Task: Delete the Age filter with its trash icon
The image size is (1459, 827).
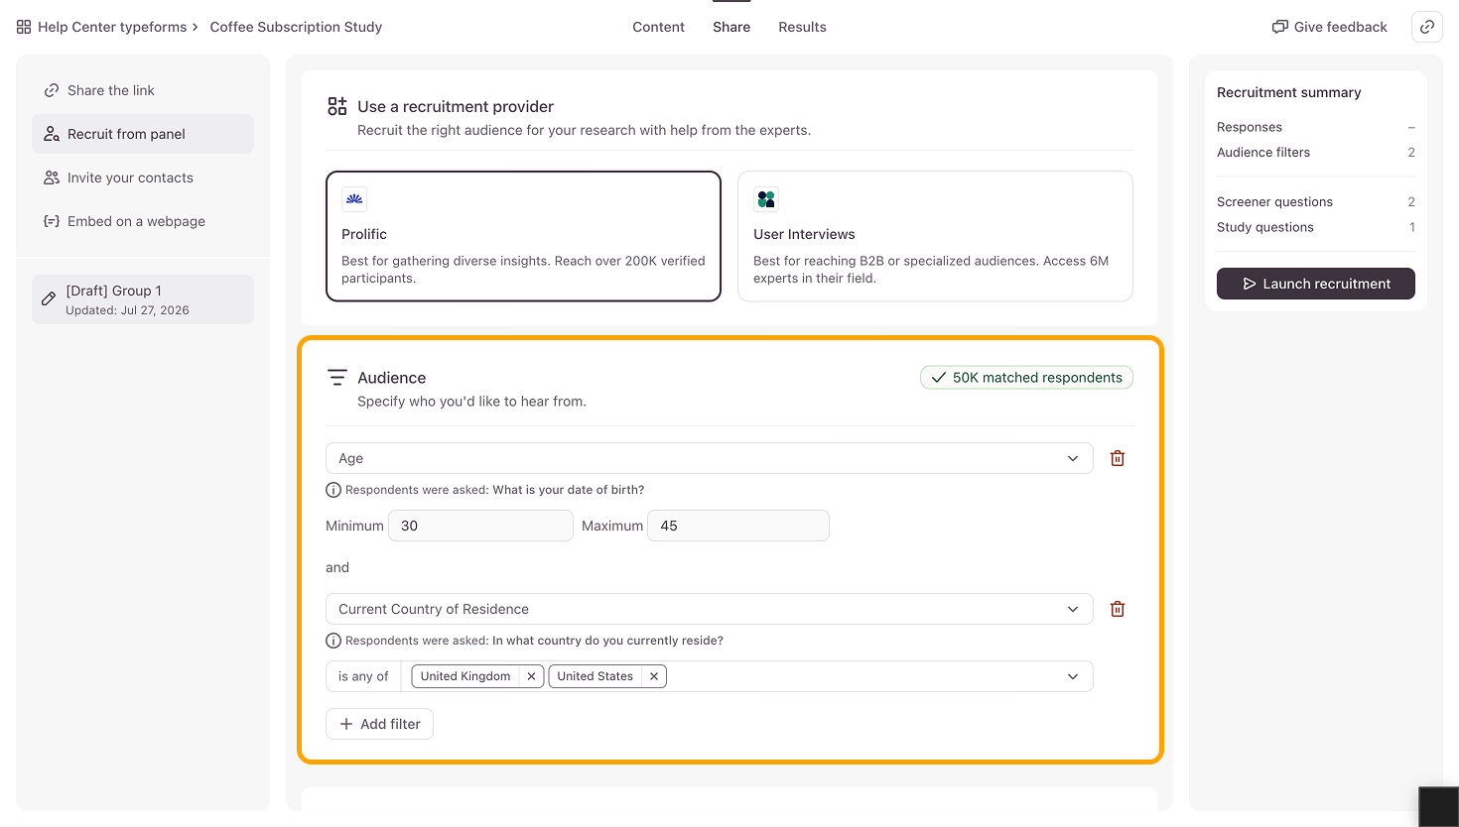Action: click(1118, 458)
